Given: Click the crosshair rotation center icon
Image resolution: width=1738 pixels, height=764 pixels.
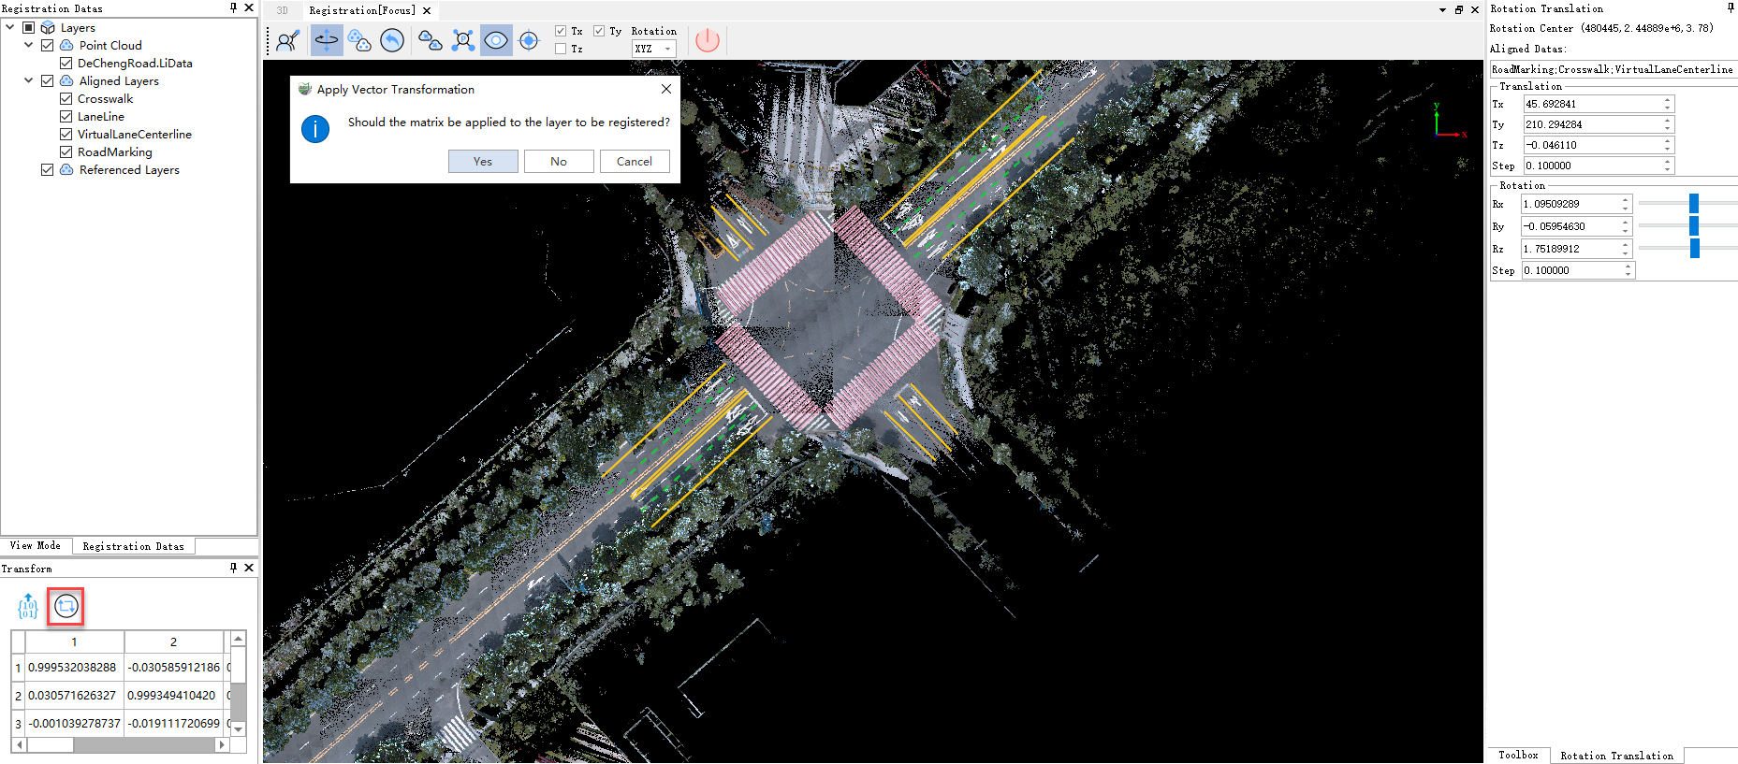Looking at the screenshot, I should tap(529, 40).
